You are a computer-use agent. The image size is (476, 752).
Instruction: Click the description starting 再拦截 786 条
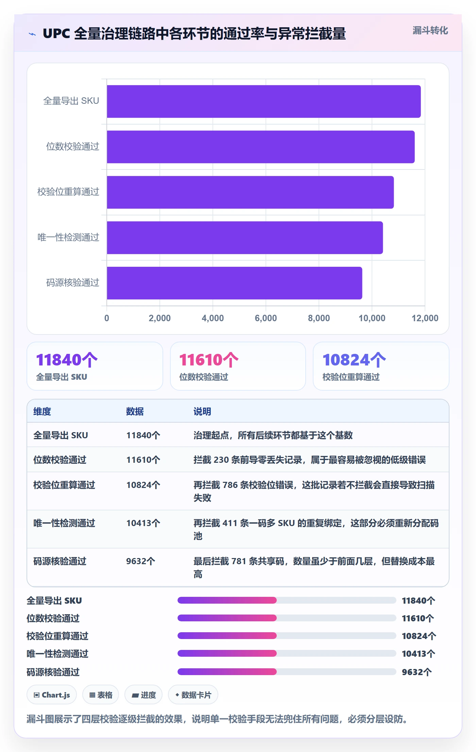(314, 491)
